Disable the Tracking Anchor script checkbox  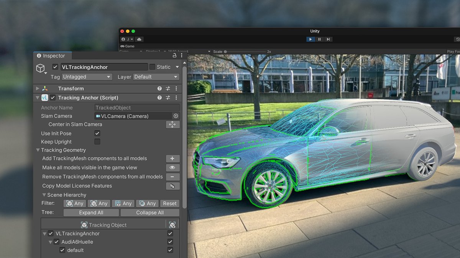tap(53, 98)
